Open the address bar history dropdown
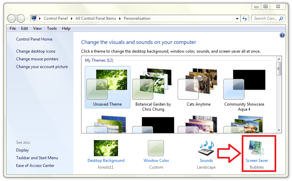Viewport: 292px width, 181px height. tap(237, 19)
